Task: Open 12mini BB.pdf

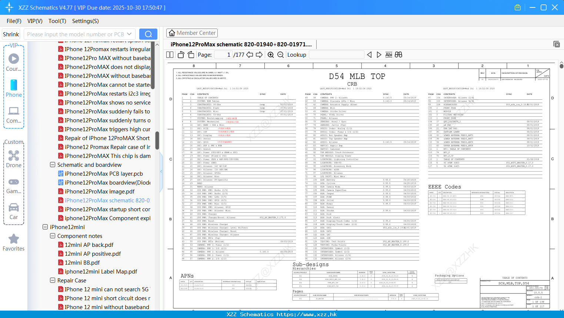Action: (79, 262)
